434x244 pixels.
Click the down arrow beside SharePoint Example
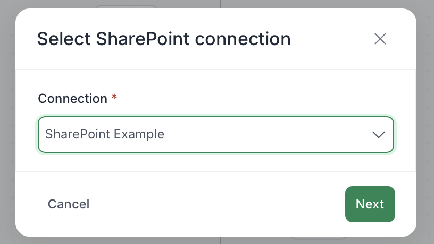point(379,135)
